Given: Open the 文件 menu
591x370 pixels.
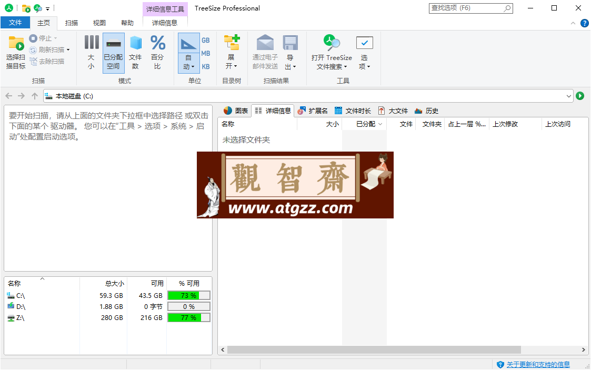Looking at the screenshot, I should 15,23.
